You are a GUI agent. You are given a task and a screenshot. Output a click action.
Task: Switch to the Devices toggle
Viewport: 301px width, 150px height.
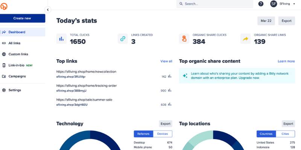click(x=163, y=134)
